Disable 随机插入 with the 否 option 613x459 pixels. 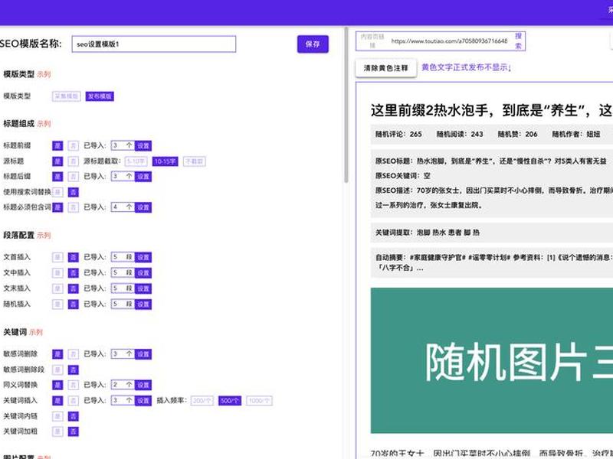pyautogui.click(x=73, y=304)
